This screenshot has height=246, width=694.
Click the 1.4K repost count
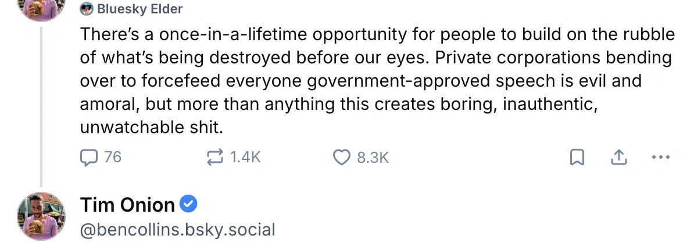245,157
